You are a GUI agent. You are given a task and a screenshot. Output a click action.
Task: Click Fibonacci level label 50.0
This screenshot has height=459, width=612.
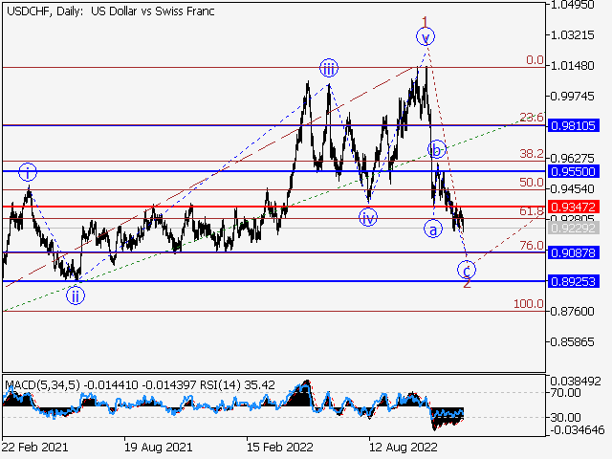[532, 183]
